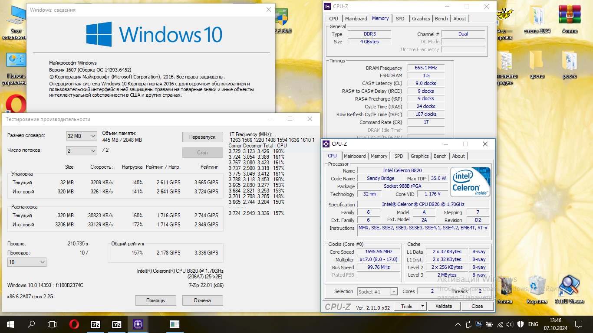Click Channel # Dual field

point(463,34)
